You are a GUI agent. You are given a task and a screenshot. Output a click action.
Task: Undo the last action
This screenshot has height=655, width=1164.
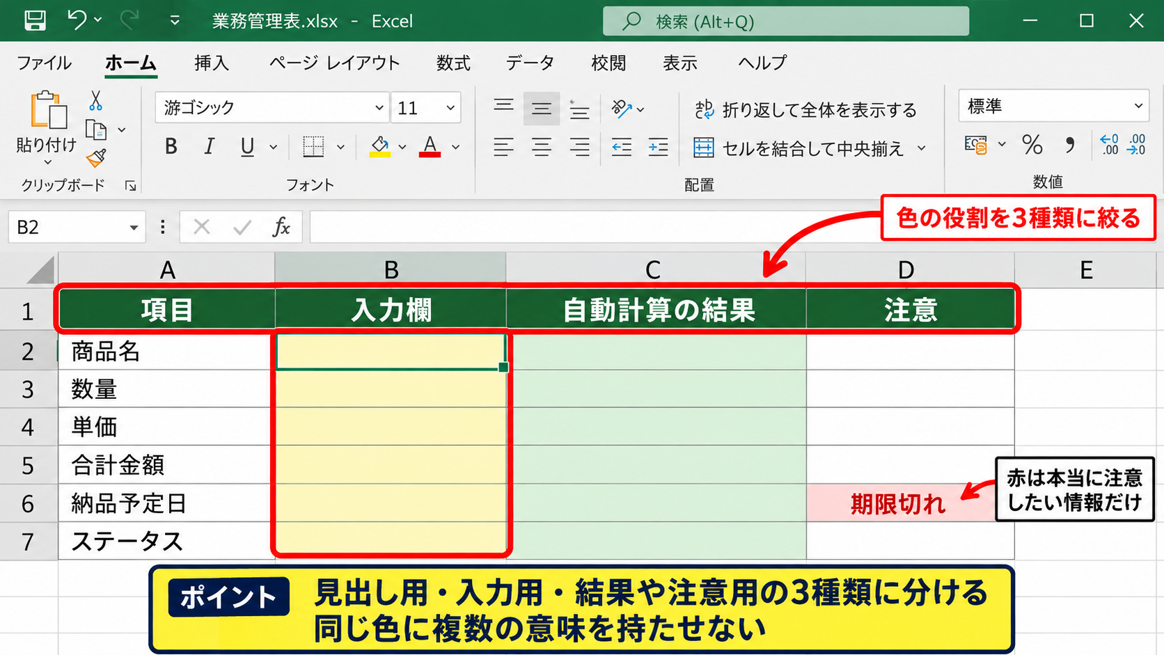click(77, 19)
